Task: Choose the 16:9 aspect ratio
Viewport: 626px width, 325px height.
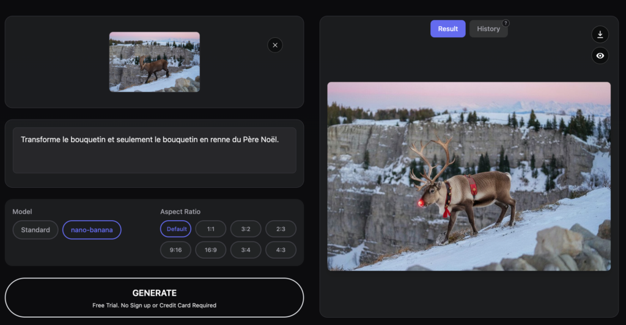Action: tap(211, 250)
